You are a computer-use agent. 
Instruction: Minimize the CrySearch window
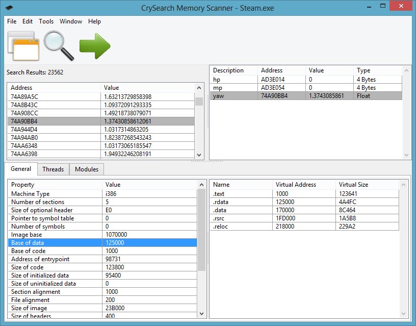click(369, 6)
